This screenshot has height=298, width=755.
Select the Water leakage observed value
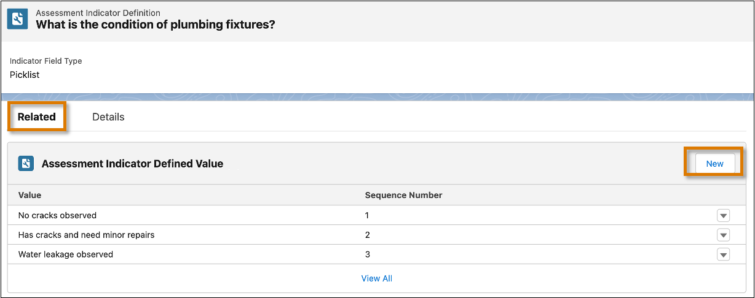pos(65,254)
